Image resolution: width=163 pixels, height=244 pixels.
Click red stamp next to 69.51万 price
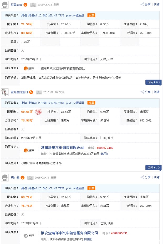click(x=38, y=112)
